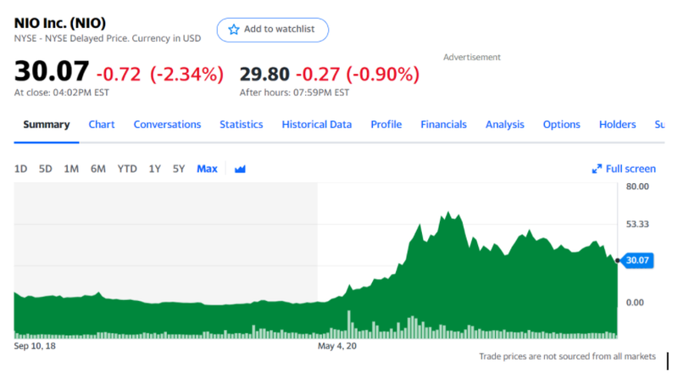Select the Max chart range
Screen dimensions: 678x374
coord(207,169)
